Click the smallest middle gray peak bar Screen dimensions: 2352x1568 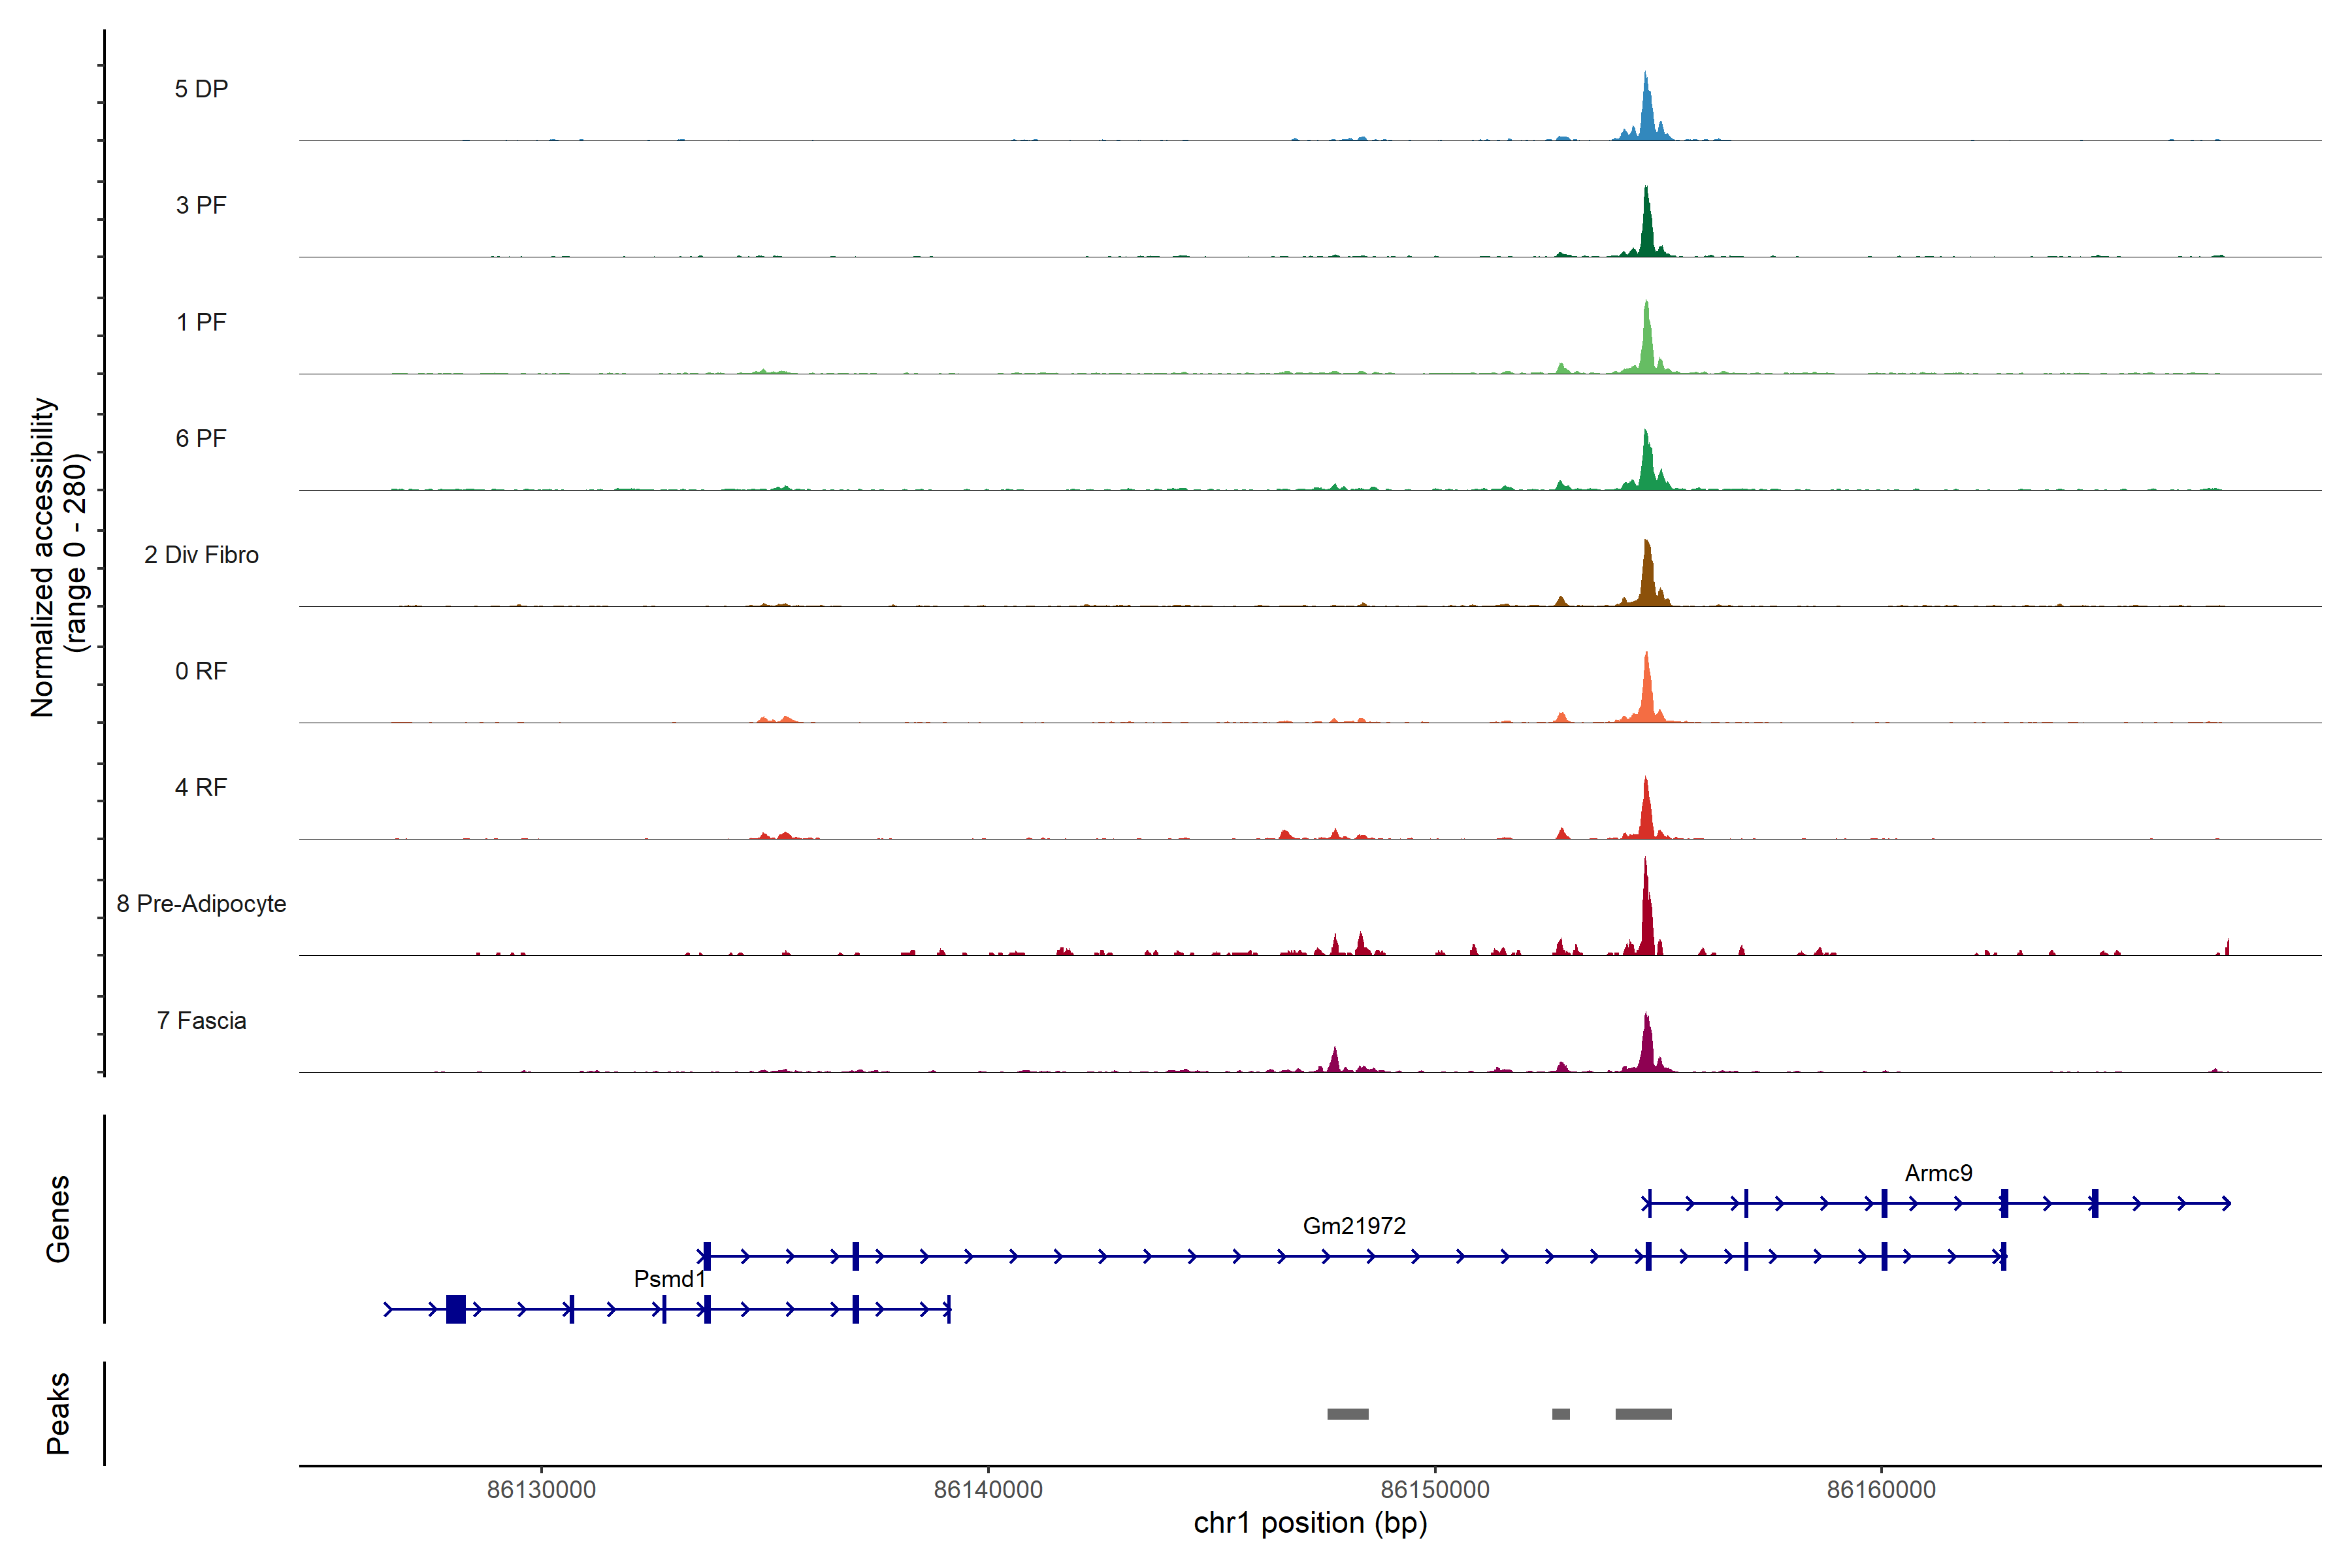1560,1414
